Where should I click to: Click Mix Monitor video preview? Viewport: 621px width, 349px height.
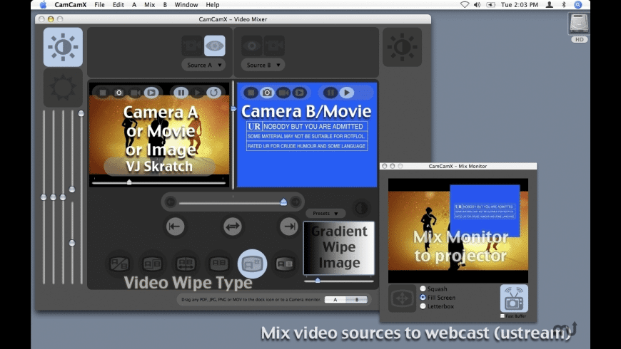458,231
